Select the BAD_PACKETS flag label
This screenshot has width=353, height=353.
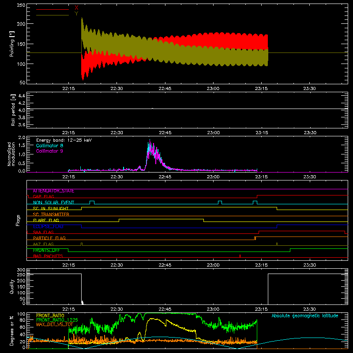48,256
